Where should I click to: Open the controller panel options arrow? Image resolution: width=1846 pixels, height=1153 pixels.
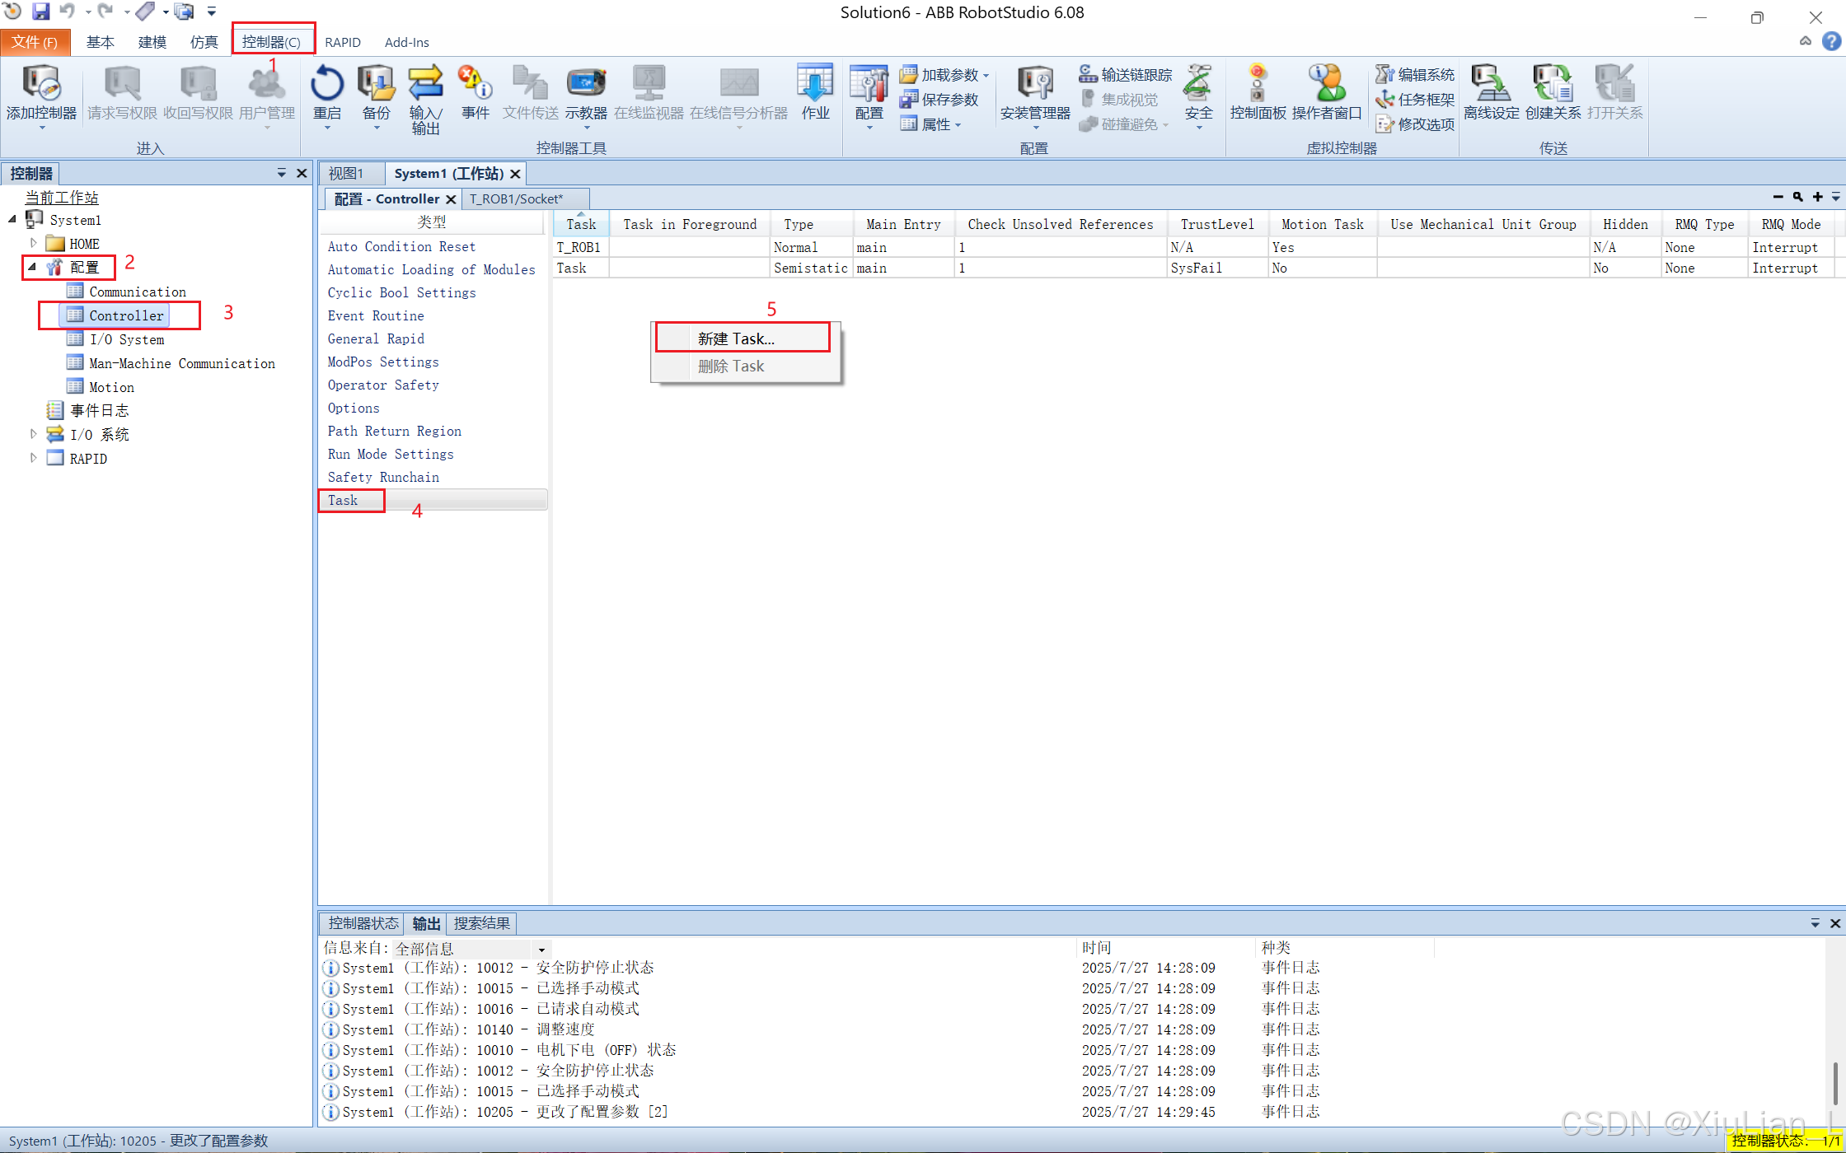[x=281, y=173]
